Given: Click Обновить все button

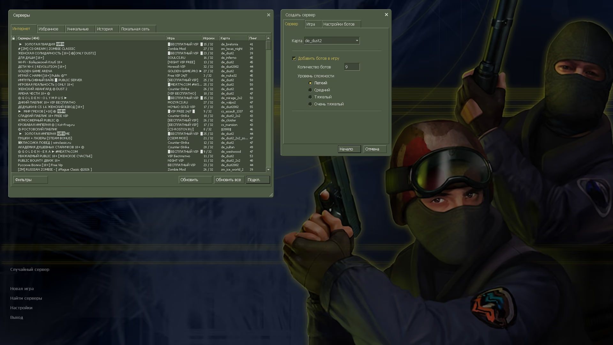Looking at the screenshot, I should [229, 180].
